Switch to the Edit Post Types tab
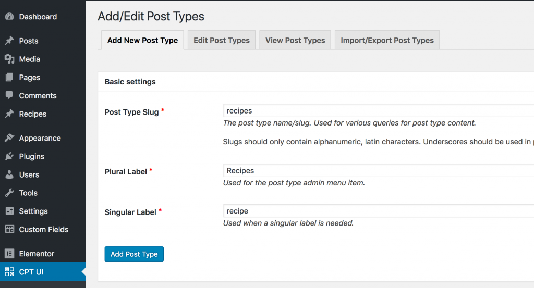 pos(222,40)
